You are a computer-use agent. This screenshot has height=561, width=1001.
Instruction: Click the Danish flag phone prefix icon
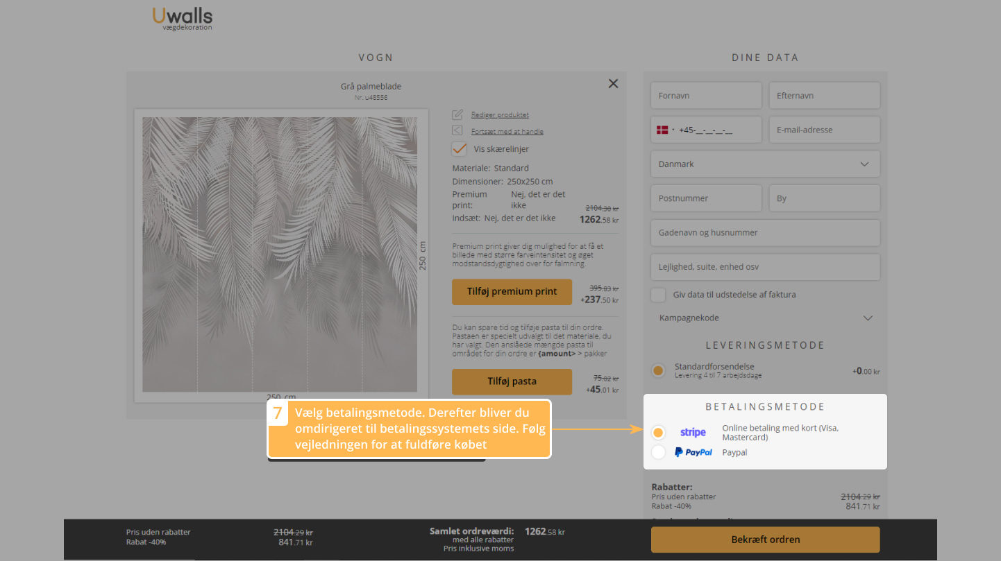[x=662, y=130]
